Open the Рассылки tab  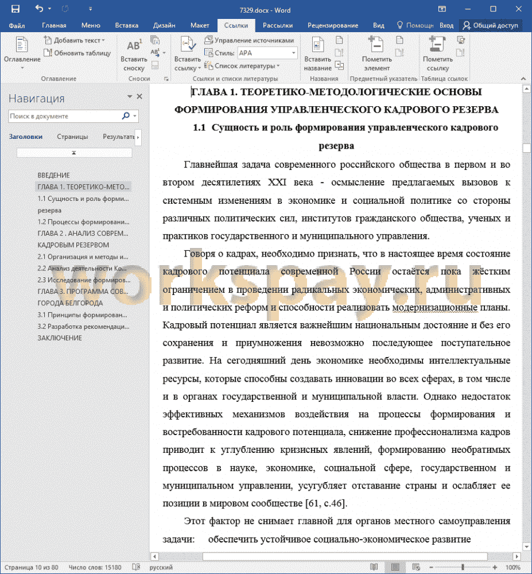pos(278,25)
